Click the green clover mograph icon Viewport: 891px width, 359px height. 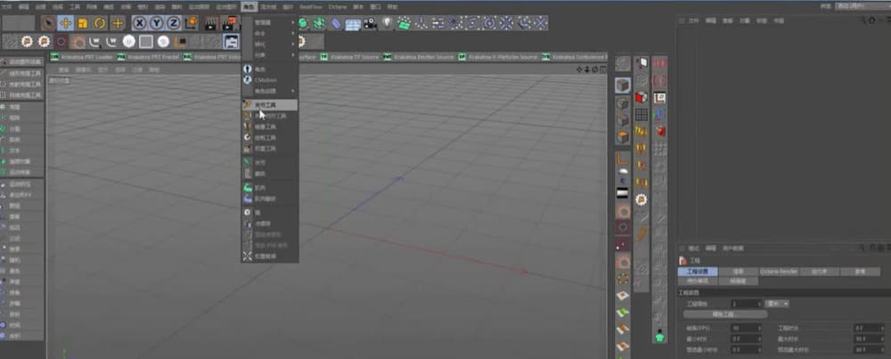tap(319, 23)
